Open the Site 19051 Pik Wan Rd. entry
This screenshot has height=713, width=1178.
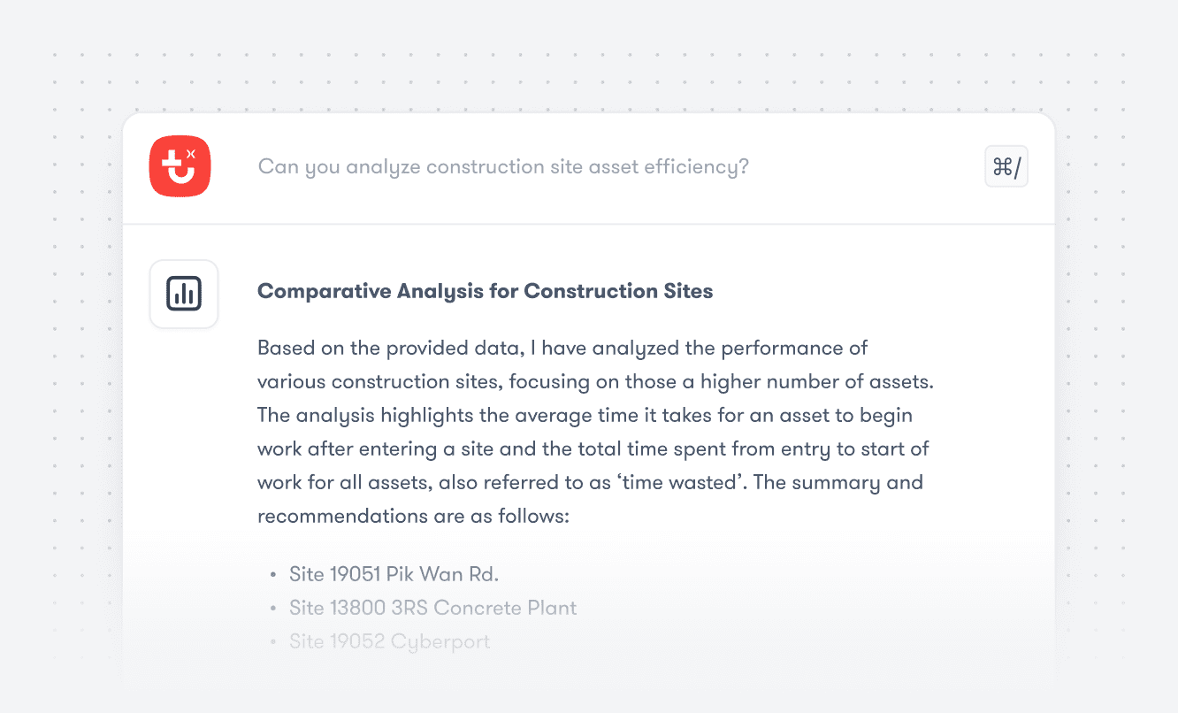pyautogui.click(x=394, y=574)
